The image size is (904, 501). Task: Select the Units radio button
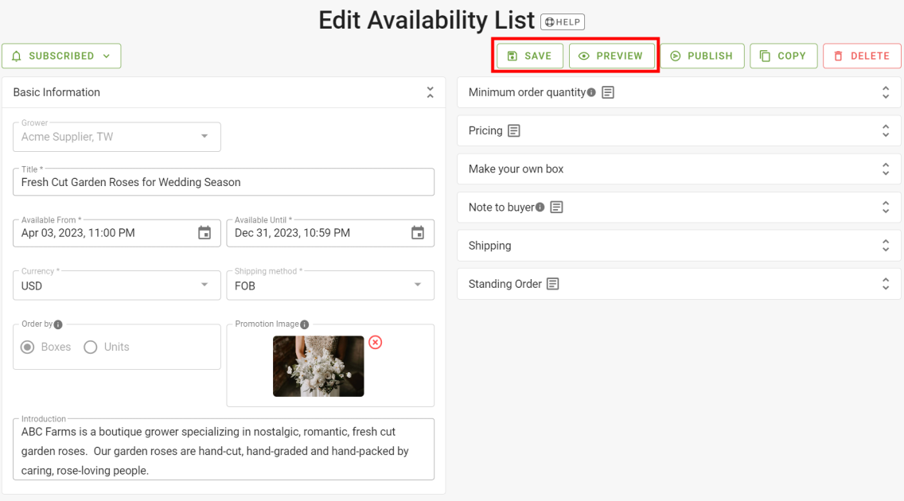pyautogui.click(x=91, y=347)
